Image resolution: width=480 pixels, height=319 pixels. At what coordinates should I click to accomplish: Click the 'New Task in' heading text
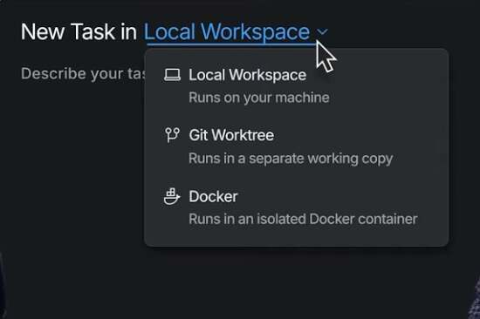tap(79, 31)
